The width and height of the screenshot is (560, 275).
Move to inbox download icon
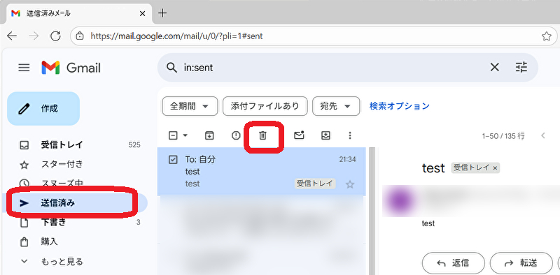coord(325,135)
